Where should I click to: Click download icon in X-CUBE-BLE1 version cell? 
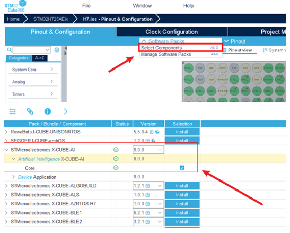tap(147, 213)
